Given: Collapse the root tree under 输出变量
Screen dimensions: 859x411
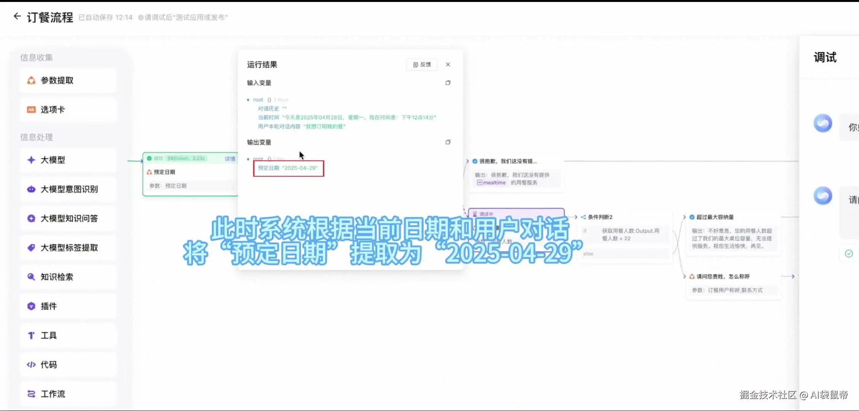Looking at the screenshot, I should tap(248, 159).
